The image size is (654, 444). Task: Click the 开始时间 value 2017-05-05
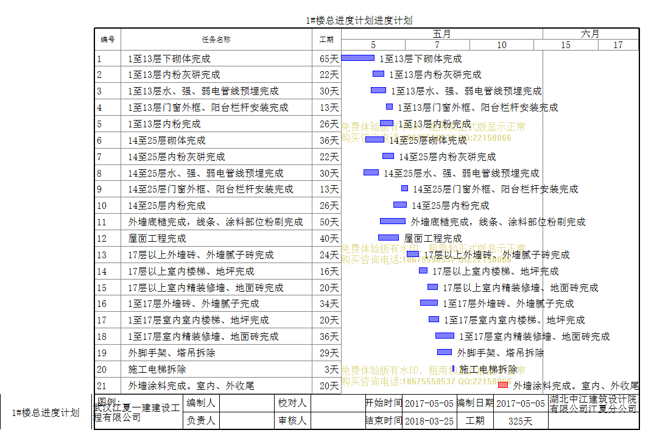pos(429,403)
